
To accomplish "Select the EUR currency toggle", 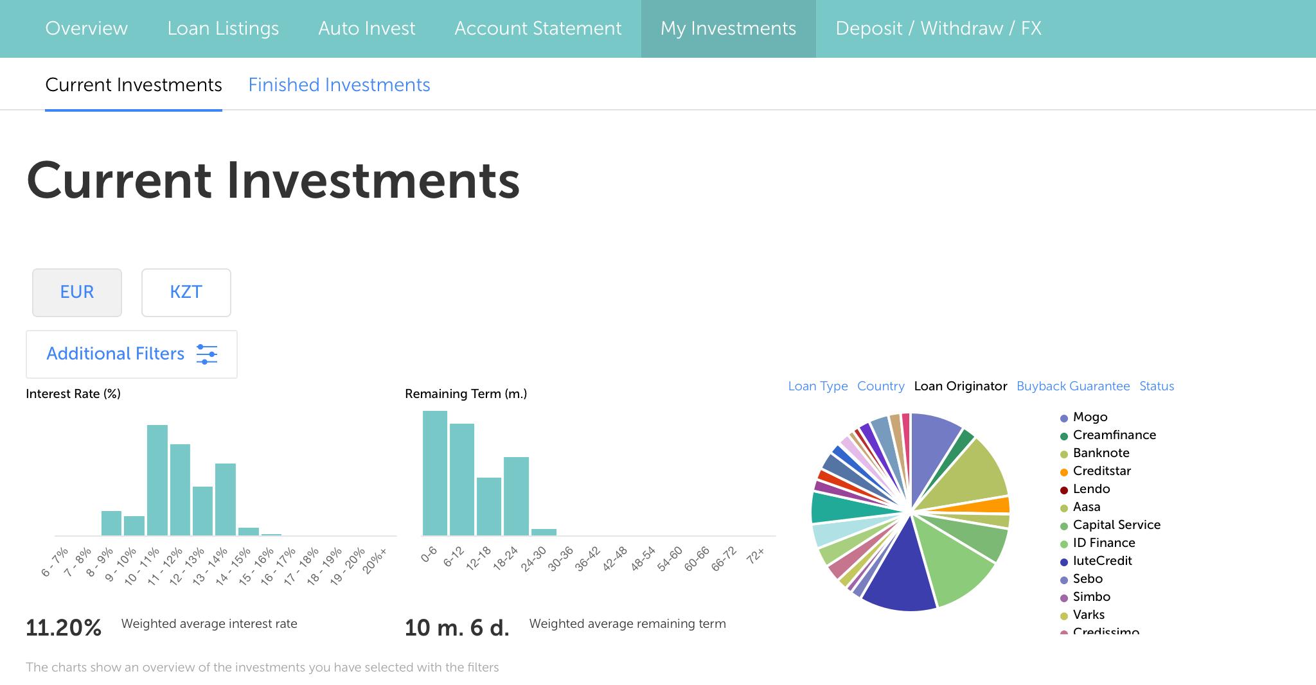I will tap(77, 292).
